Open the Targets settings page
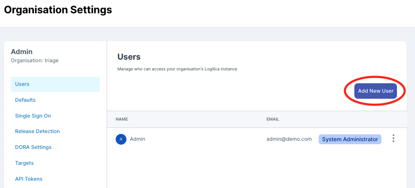This screenshot has height=188, width=415. (24, 163)
